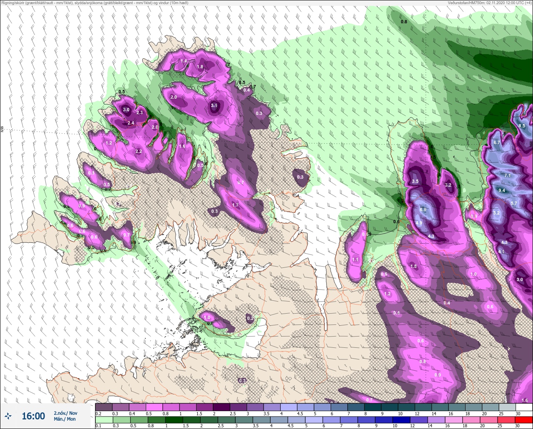
Task: Click the 3.2 snowfall value on the map
Action: coord(448,185)
